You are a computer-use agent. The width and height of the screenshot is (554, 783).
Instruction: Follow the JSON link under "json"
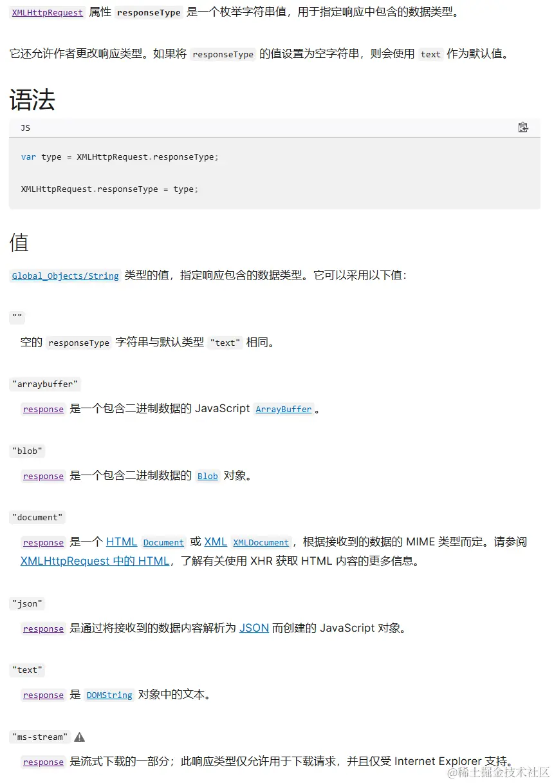(254, 628)
